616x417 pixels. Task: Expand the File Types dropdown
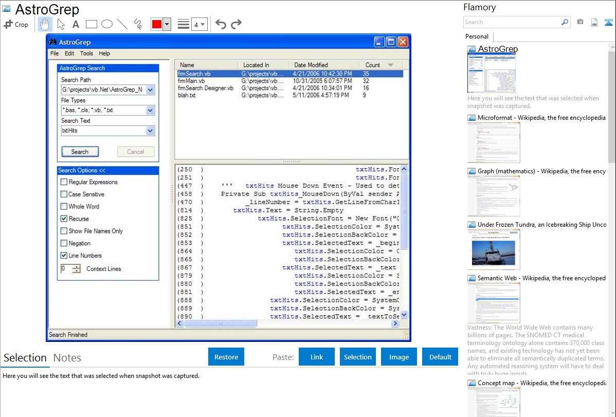150,111
